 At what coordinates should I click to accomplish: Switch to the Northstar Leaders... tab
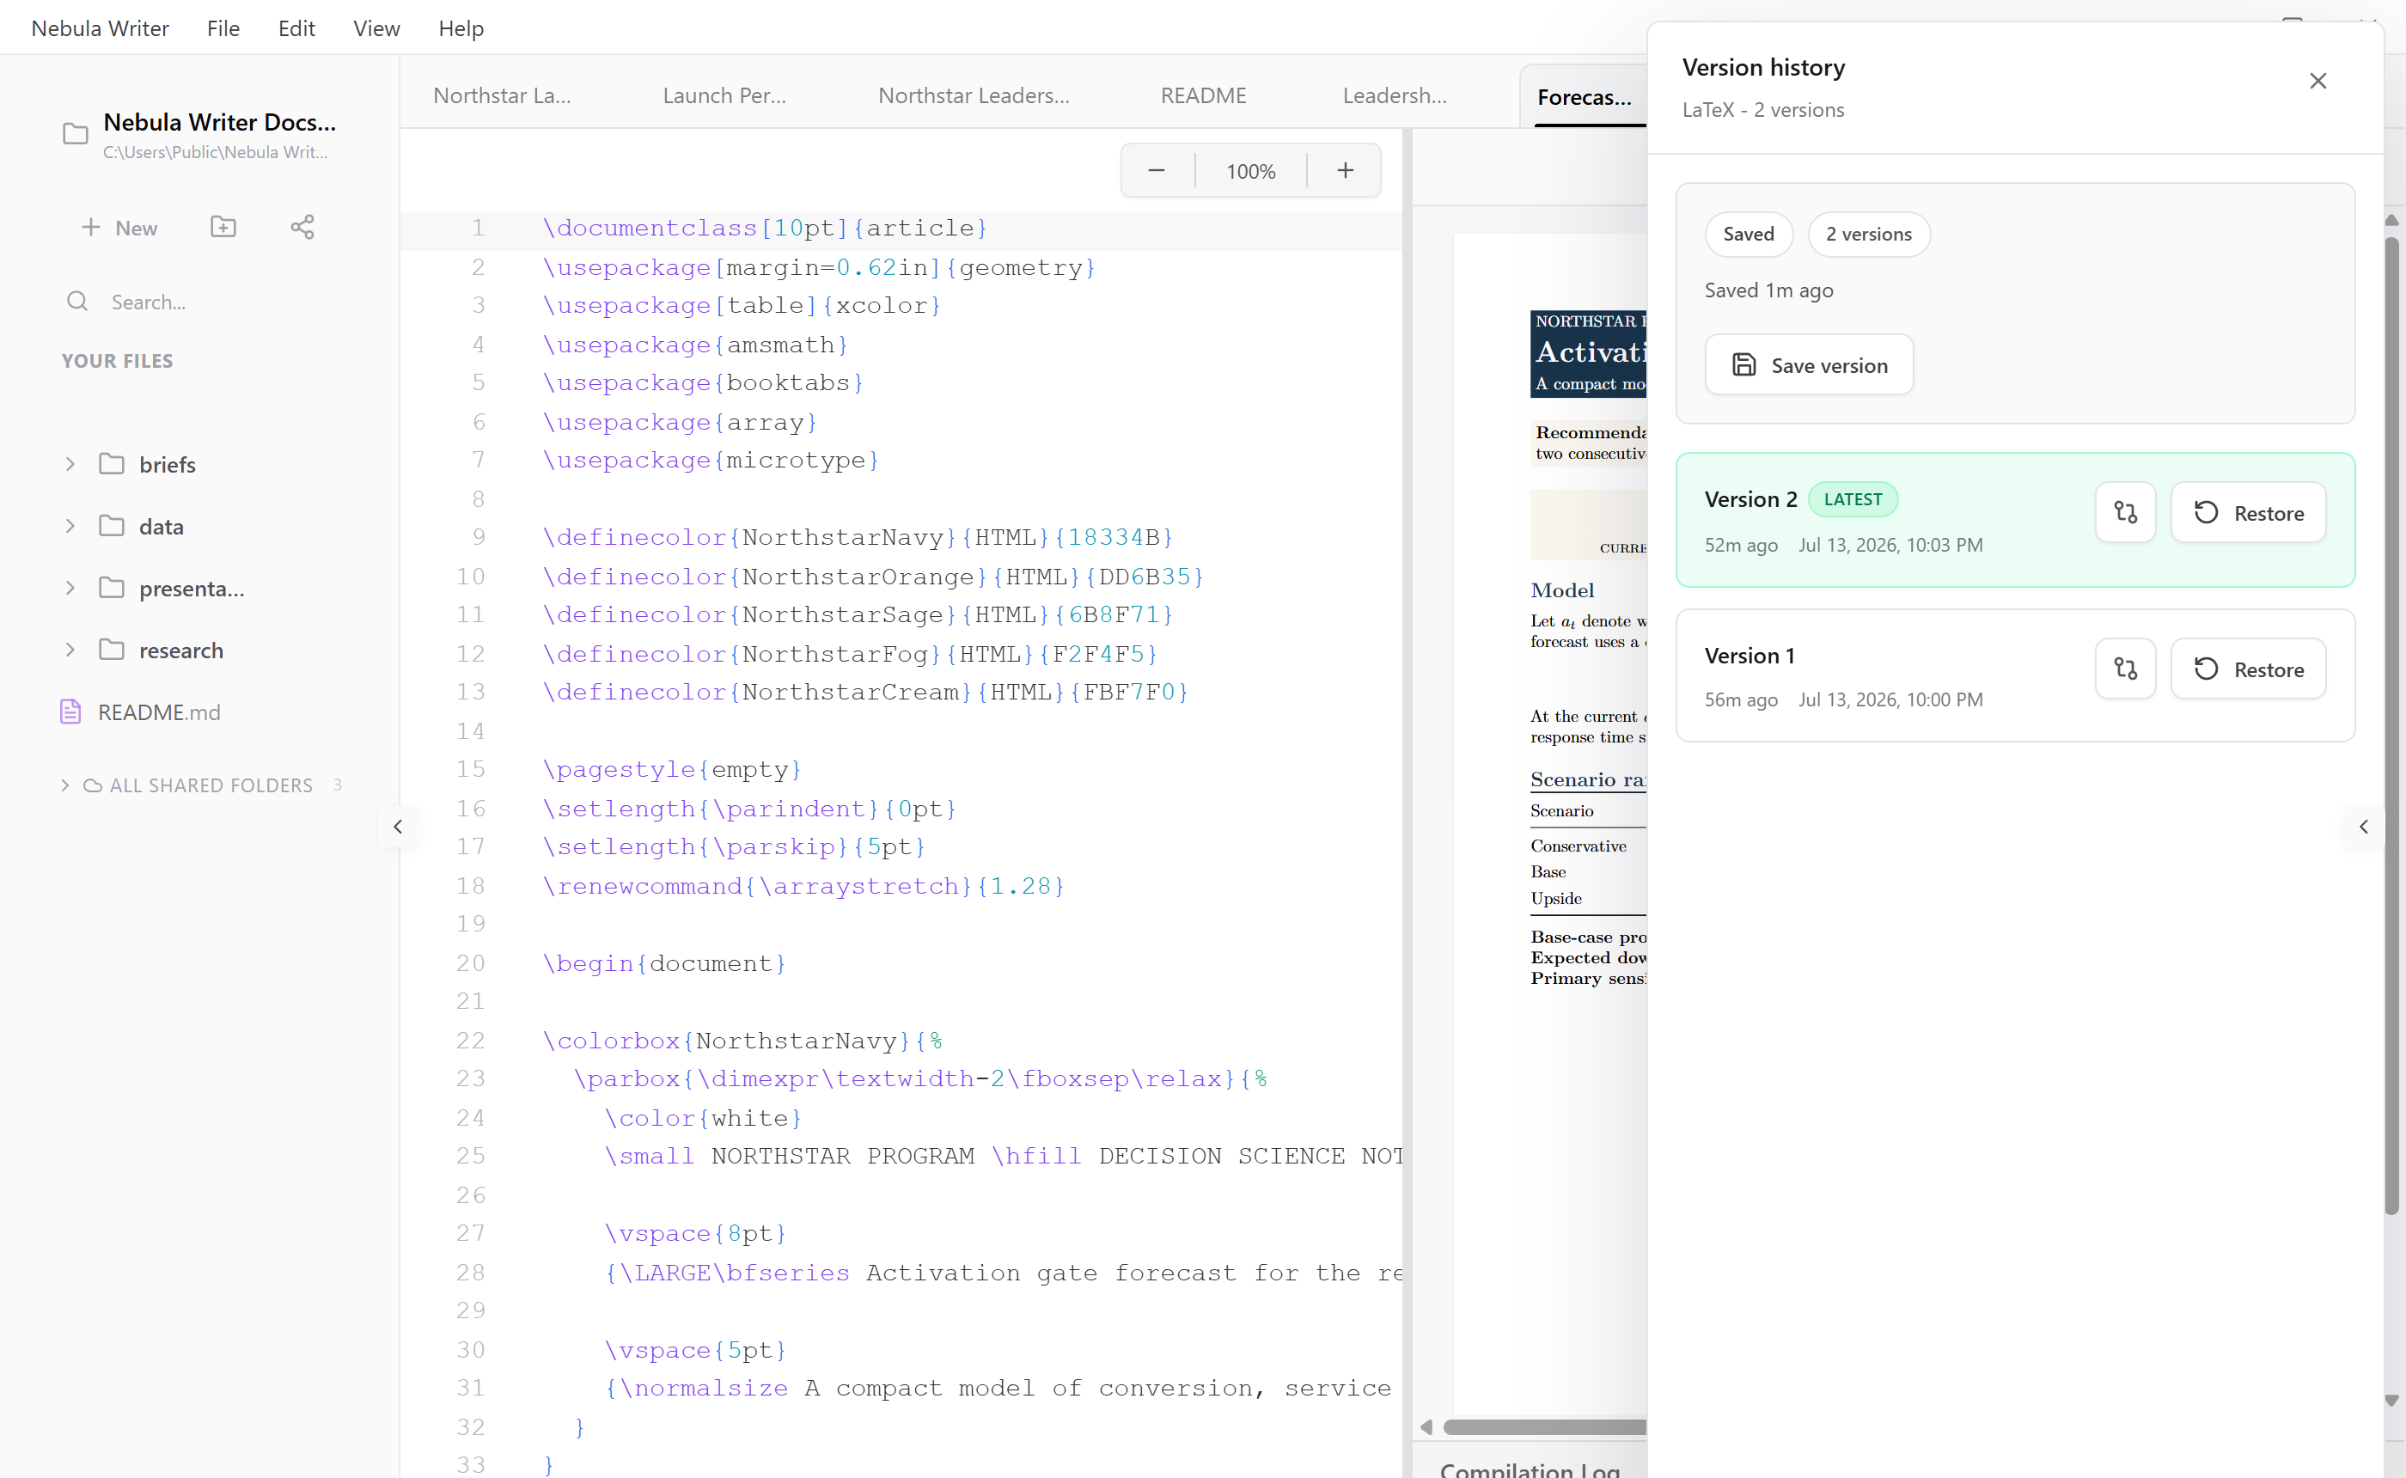click(974, 95)
